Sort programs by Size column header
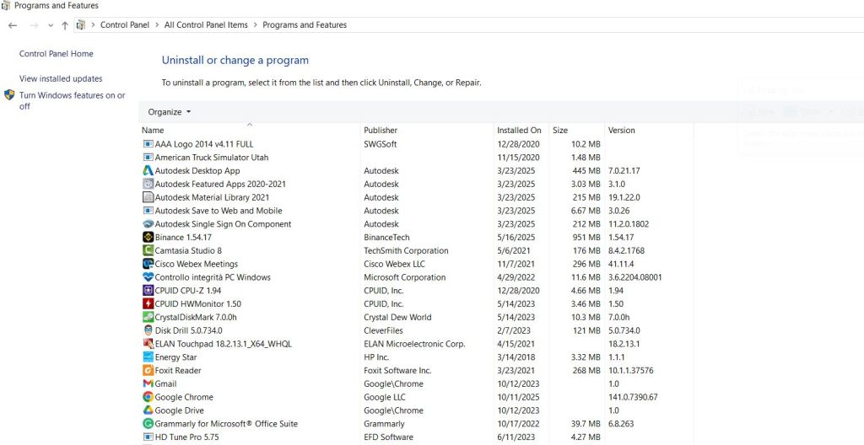Viewport: 864px width, 445px height. (x=560, y=131)
